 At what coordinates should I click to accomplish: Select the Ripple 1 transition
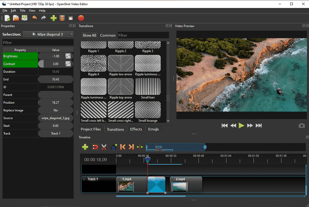(94, 47)
